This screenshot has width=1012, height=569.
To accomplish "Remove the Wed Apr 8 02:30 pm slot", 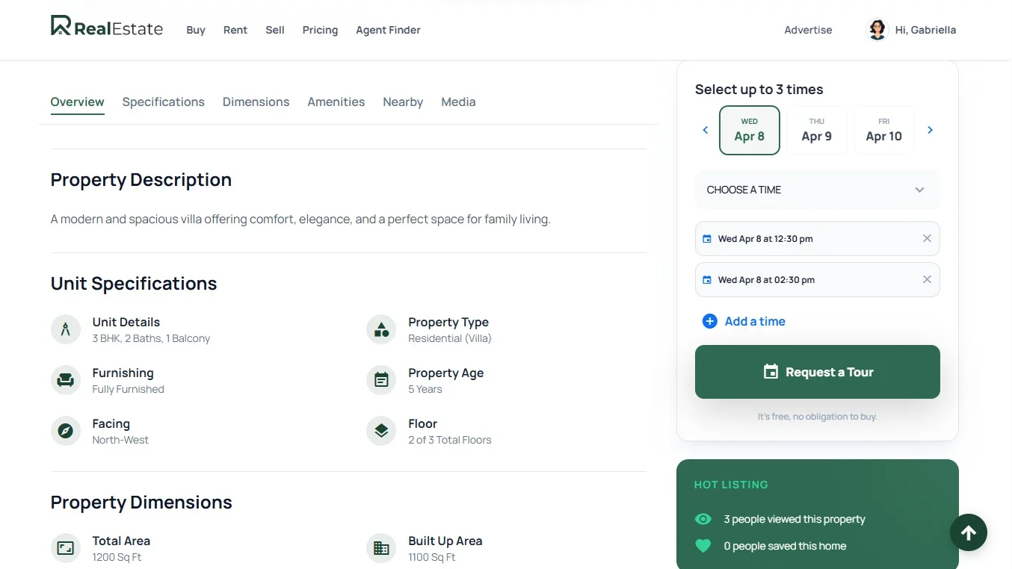I will pyautogui.click(x=926, y=280).
